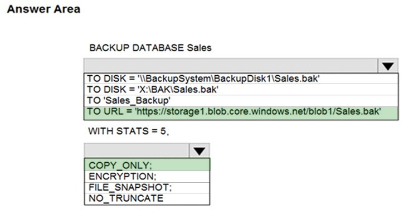Screen dimensions: 404x214
Task: Choose the NO_TRUNCATE option
Action: coord(147,198)
